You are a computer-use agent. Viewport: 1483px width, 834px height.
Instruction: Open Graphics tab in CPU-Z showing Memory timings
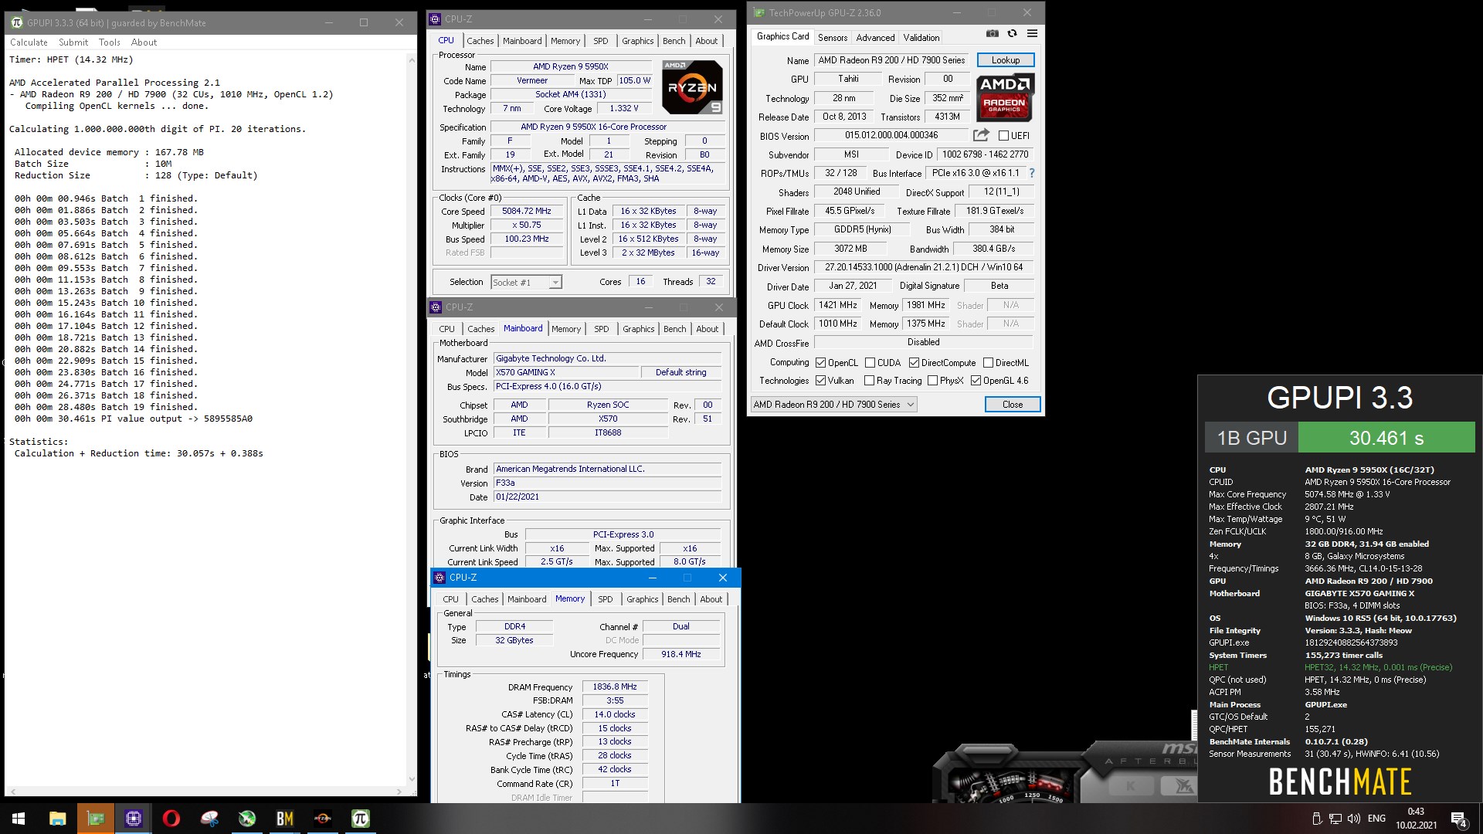[x=642, y=599]
